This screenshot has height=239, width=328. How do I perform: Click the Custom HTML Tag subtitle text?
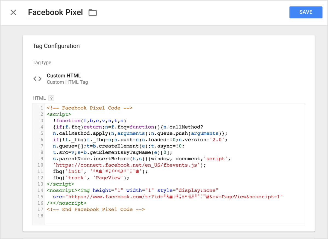pyautogui.click(x=67, y=82)
